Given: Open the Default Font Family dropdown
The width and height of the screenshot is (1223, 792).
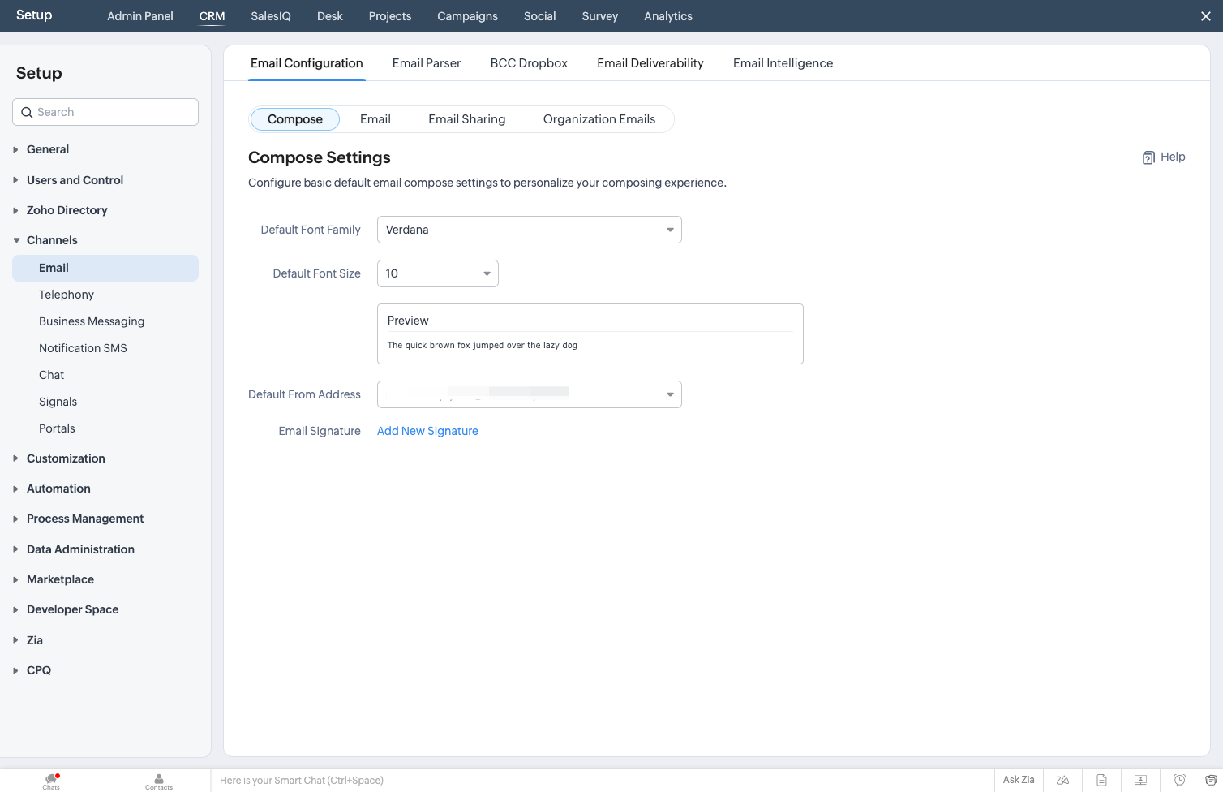Looking at the screenshot, I should pyautogui.click(x=529, y=230).
